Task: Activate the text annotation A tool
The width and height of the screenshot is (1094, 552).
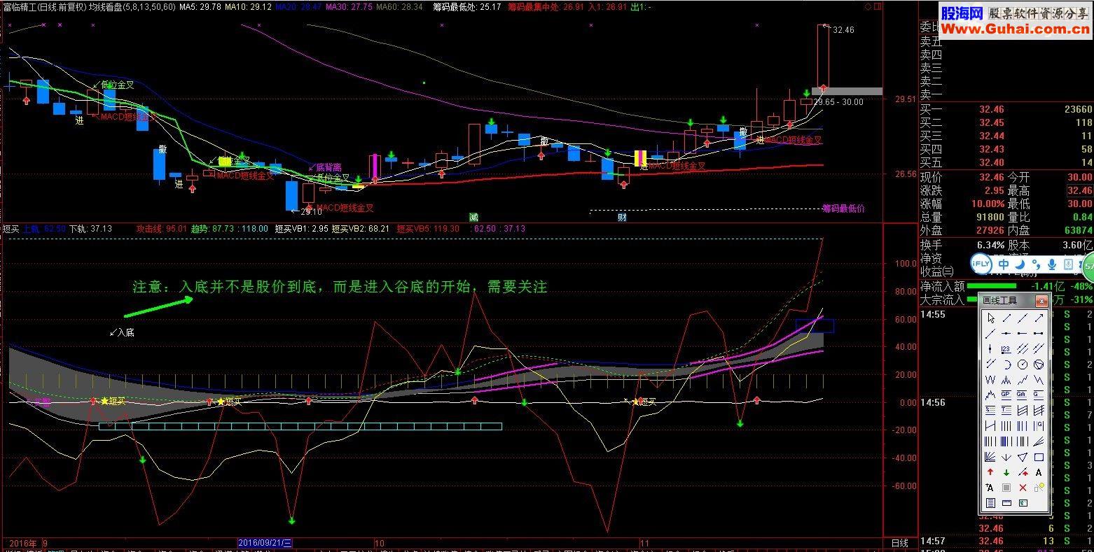Action: 1039,472
